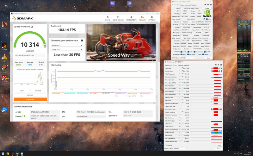Viewport: 253px width, 156px height.
Task: Click the green knob on score gauge
Action: click(x=45, y=46)
